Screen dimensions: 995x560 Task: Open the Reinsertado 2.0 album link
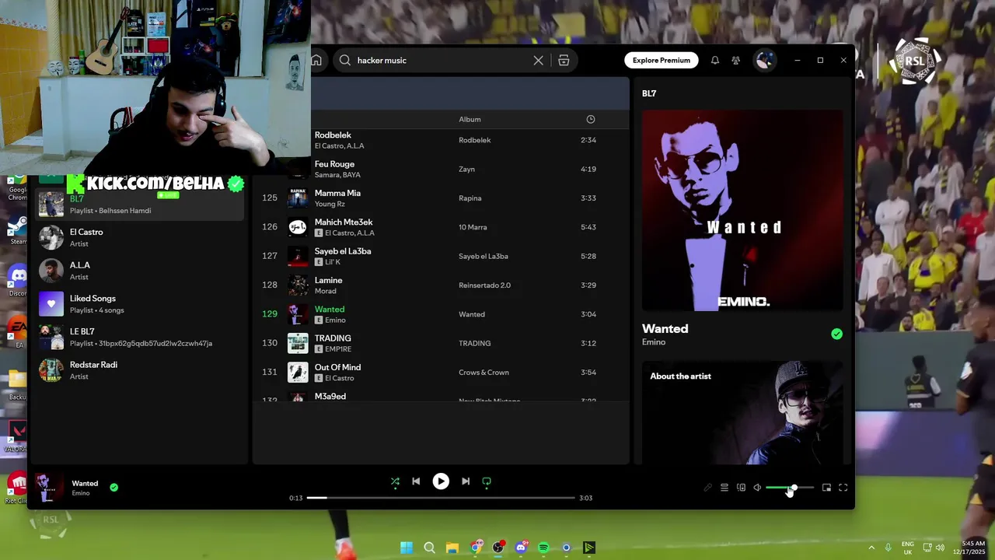[x=484, y=285]
